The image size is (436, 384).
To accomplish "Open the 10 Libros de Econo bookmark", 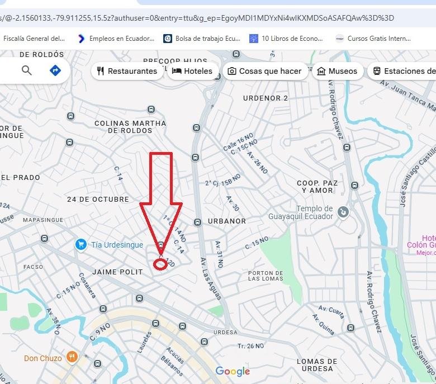I will coord(286,39).
